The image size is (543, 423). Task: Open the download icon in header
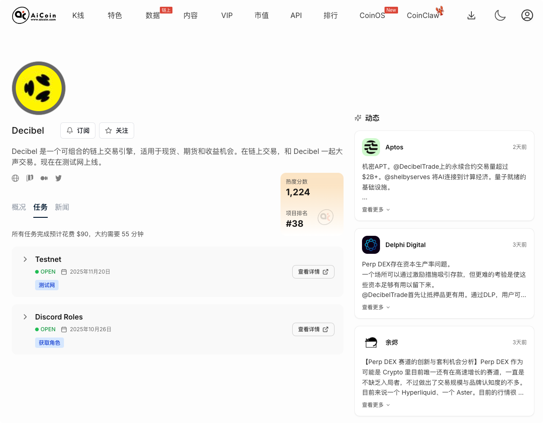click(x=471, y=15)
